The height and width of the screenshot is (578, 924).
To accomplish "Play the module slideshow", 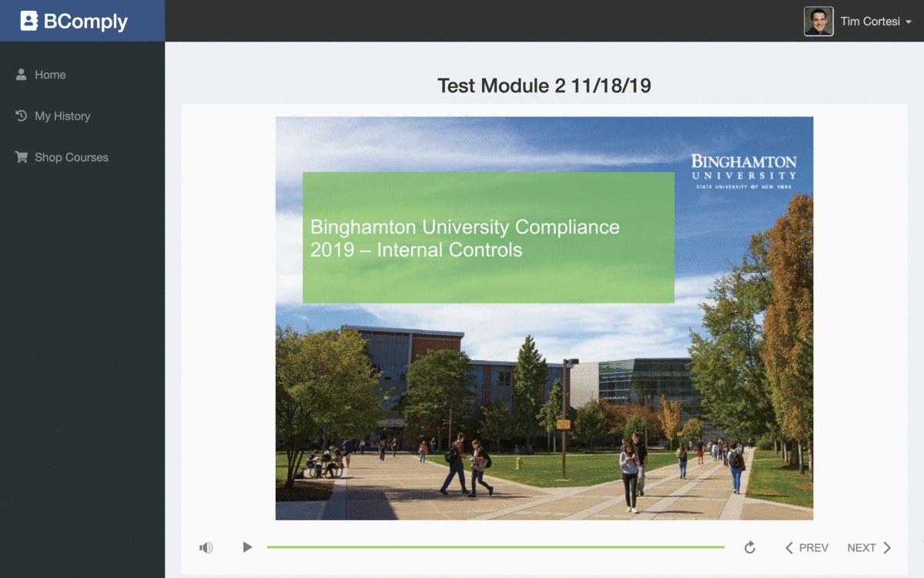I will click(x=247, y=547).
